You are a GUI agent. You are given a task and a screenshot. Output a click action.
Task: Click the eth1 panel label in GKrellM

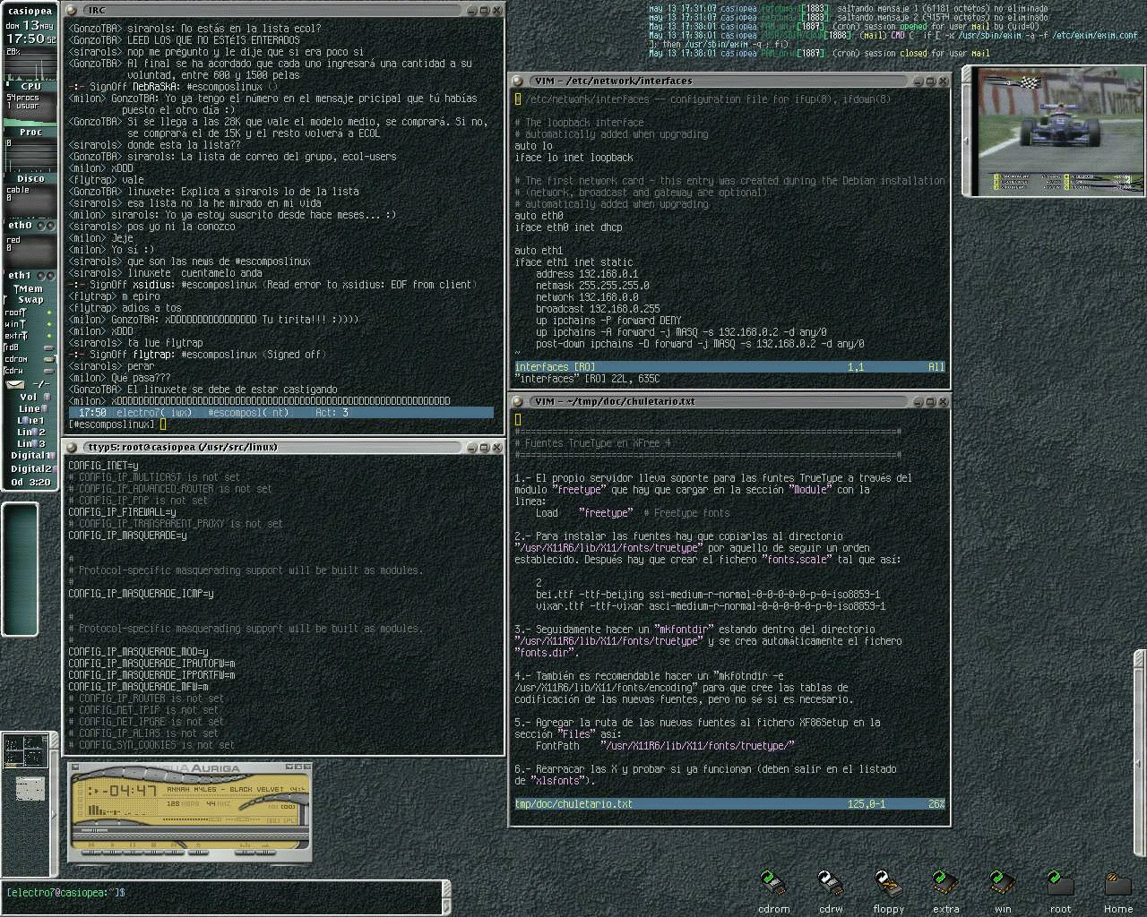tap(21, 275)
